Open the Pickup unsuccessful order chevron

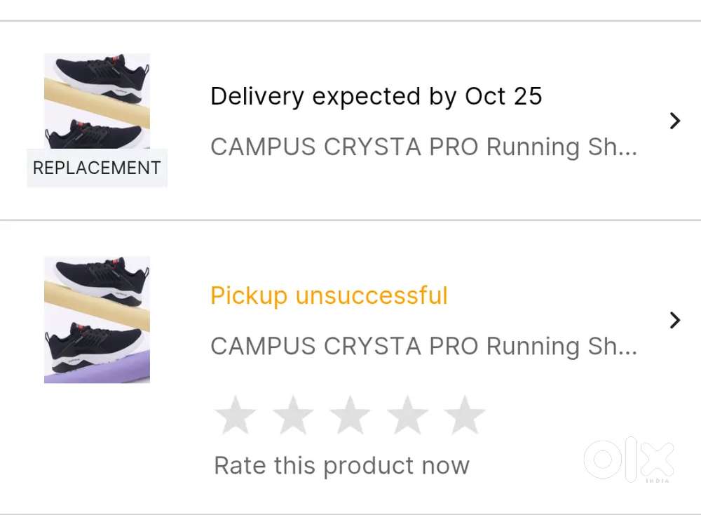coord(675,320)
